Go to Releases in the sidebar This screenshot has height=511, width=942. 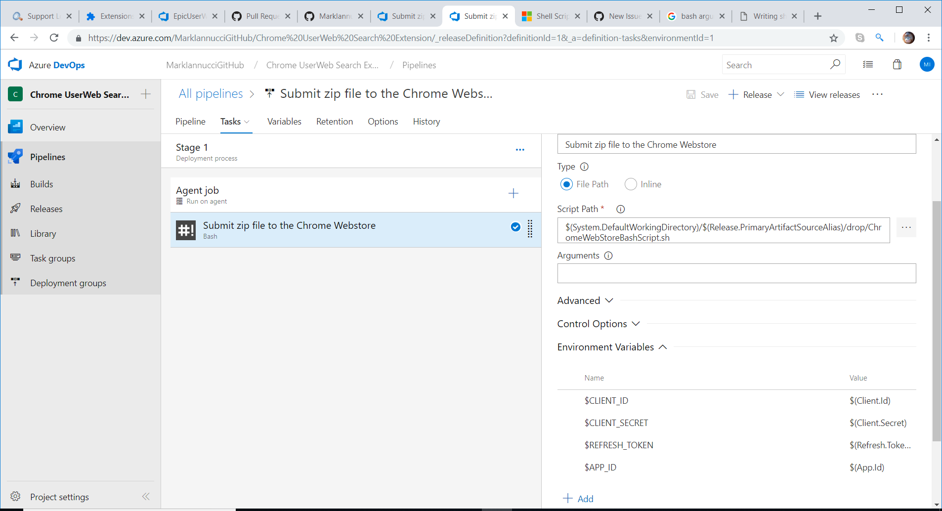46,209
